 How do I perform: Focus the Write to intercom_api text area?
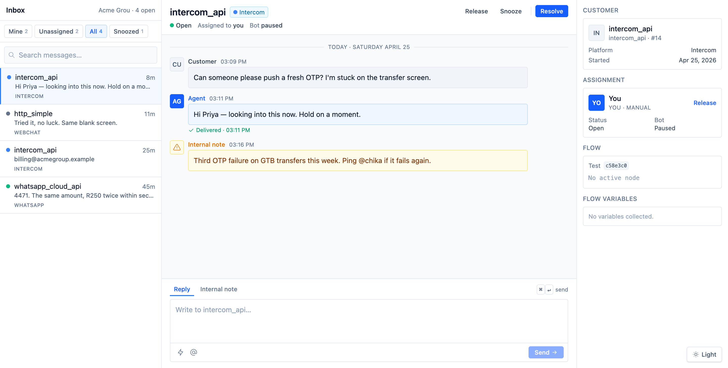click(x=369, y=321)
